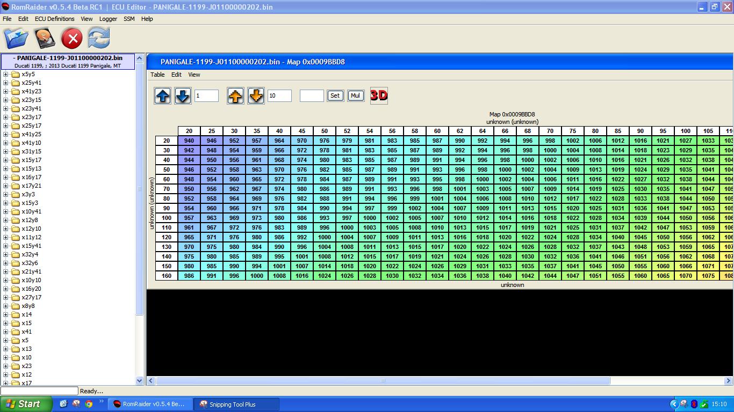Click the open ROM folder icon
Viewport: 734px width, 412px height.
(x=16, y=39)
